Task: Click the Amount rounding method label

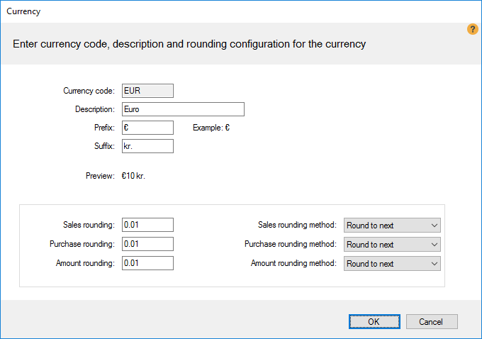Action: point(293,263)
